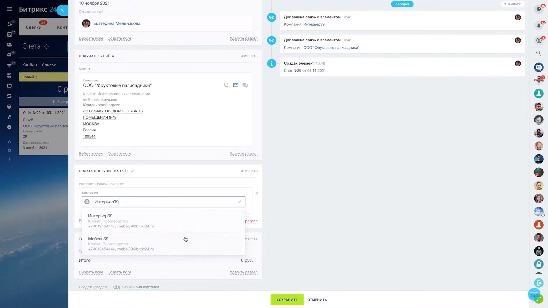
Task: Click the funnel CRM icon in left sidebar
Action: [x=9, y=65]
